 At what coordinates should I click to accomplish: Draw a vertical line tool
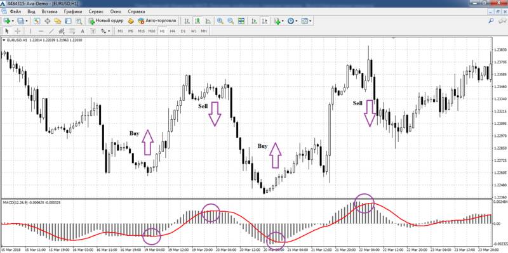tap(30, 31)
